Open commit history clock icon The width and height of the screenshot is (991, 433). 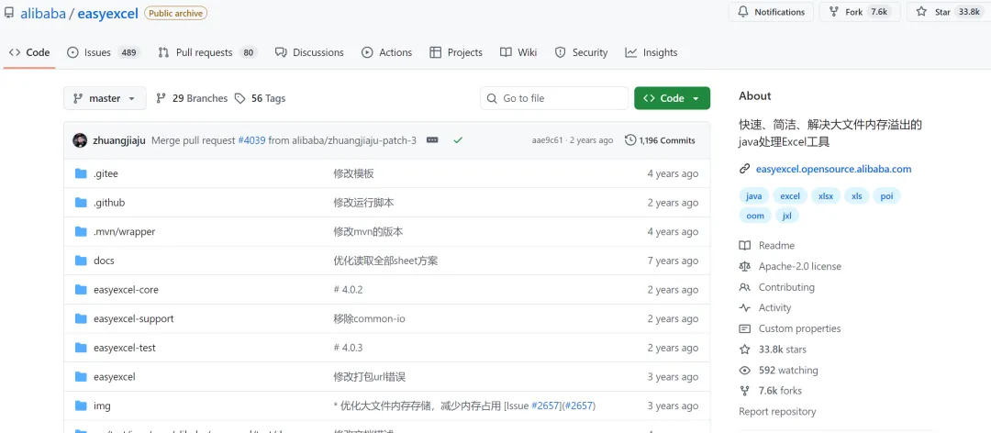[x=630, y=140]
